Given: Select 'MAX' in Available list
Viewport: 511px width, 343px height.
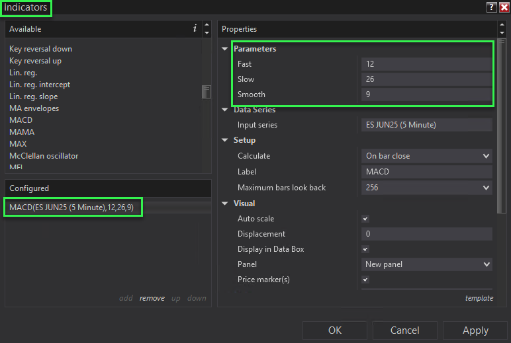Looking at the screenshot, I should (18, 144).
